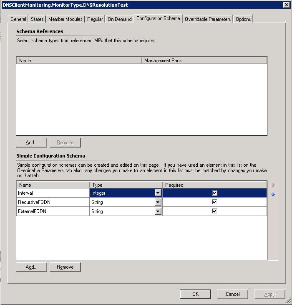
Task: Open the Overridable Parameters tab
Action: [x=208, y=19]
